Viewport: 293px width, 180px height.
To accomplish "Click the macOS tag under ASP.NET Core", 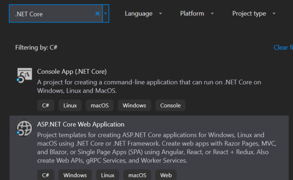I will [x=137, y=175].
